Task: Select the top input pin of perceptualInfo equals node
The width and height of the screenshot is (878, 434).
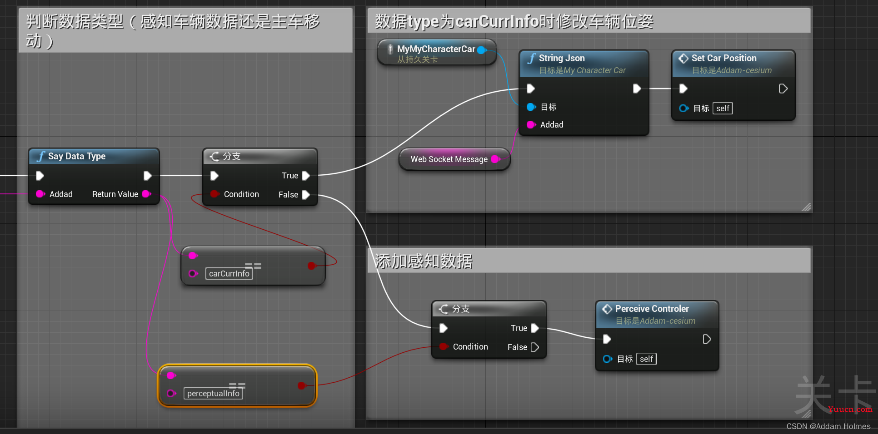Action: pos(171,375)
